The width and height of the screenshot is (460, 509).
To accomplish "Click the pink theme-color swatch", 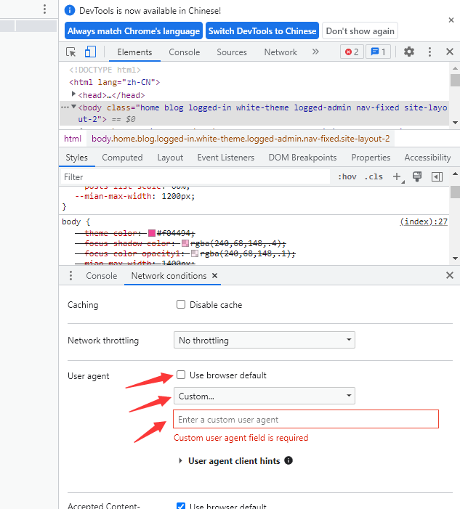I will (153, 233).
